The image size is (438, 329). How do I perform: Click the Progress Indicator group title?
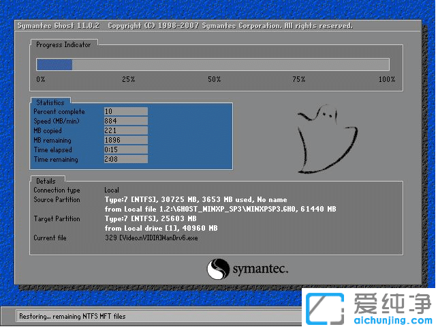pos(63,45)
